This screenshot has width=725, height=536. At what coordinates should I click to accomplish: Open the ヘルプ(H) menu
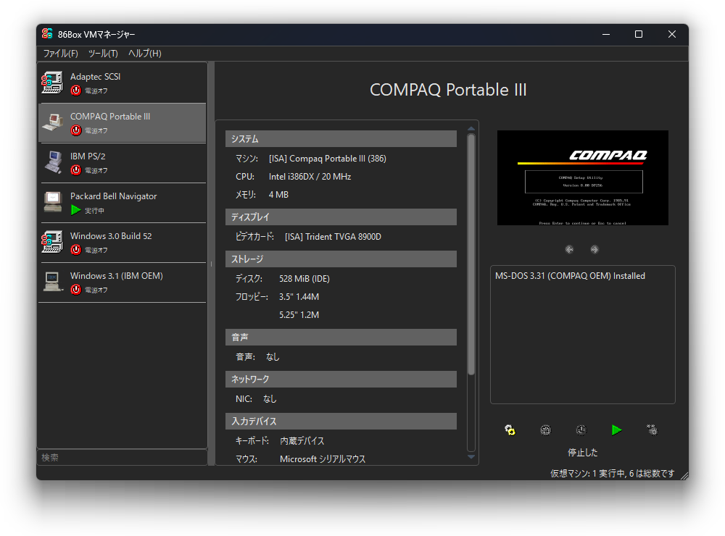pos(145,53)
